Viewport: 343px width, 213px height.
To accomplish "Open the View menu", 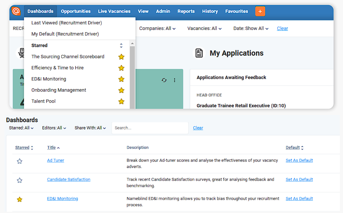I will pyautogui.click(x=143, y=11).
